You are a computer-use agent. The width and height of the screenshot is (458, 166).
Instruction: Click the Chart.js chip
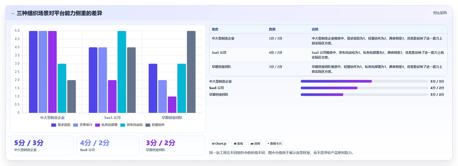219,144
